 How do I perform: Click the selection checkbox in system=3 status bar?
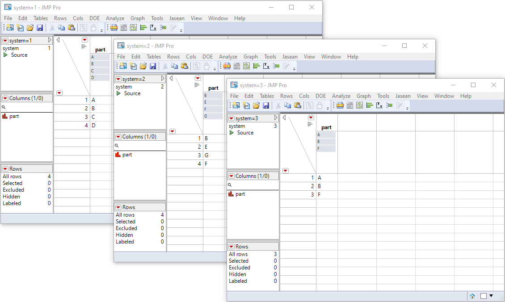(484, 296)
